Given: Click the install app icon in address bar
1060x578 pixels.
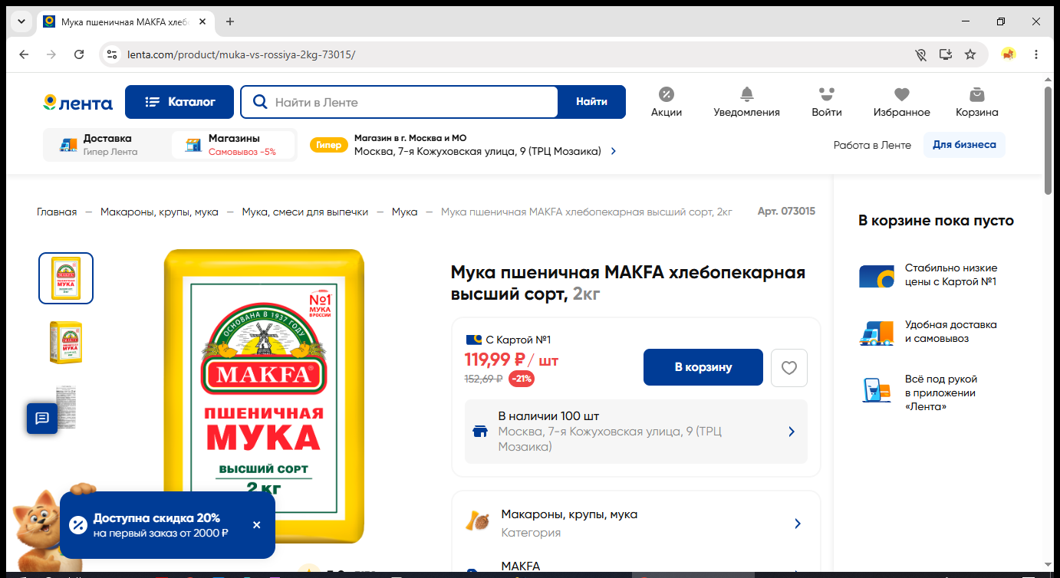Looking at the screenshot, I should (x=946, y=54).
